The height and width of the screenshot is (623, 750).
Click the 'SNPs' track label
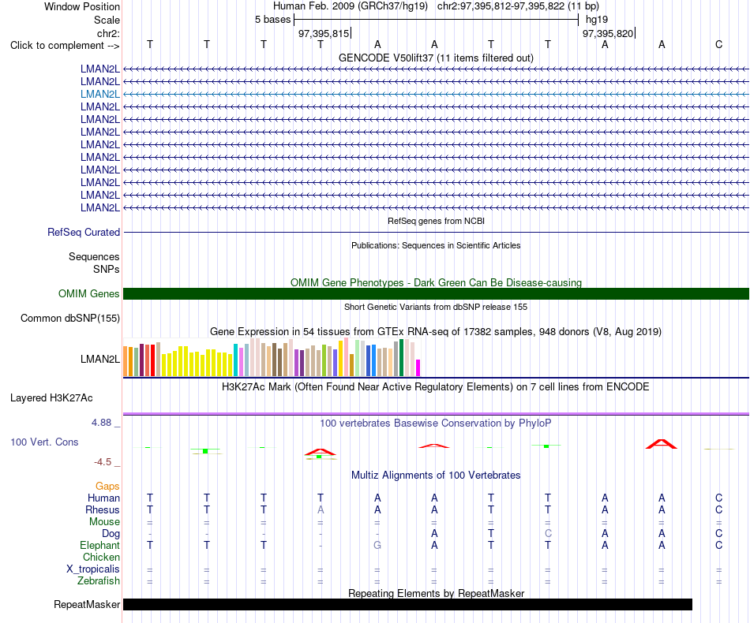107,270
